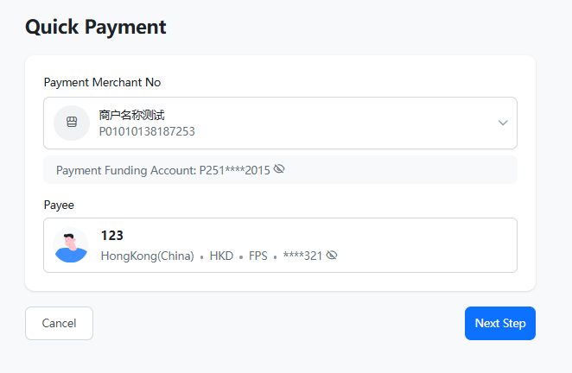Click the payee avatar picture

[x=71, y=245]
